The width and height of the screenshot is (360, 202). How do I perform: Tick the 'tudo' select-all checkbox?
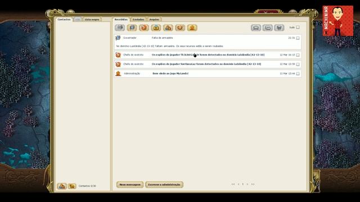298,27
